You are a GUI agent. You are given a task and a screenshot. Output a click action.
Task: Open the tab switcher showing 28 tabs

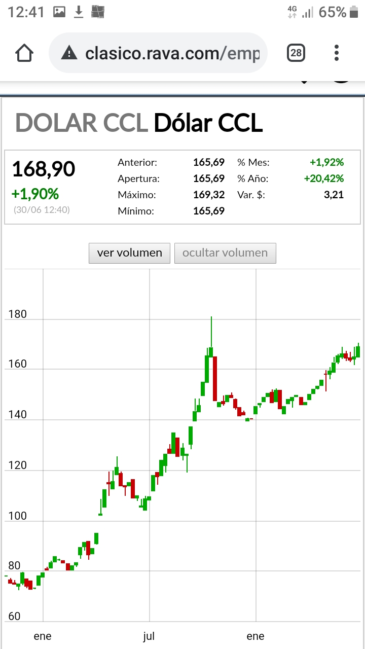296,53
